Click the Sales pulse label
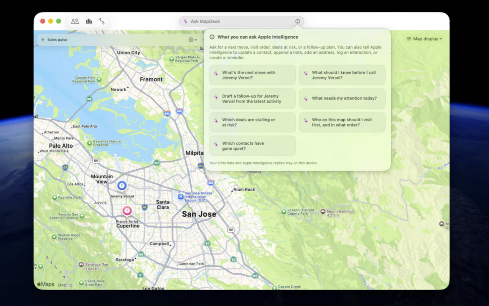This screenshot has height=306, width=489. pos(57,40)
